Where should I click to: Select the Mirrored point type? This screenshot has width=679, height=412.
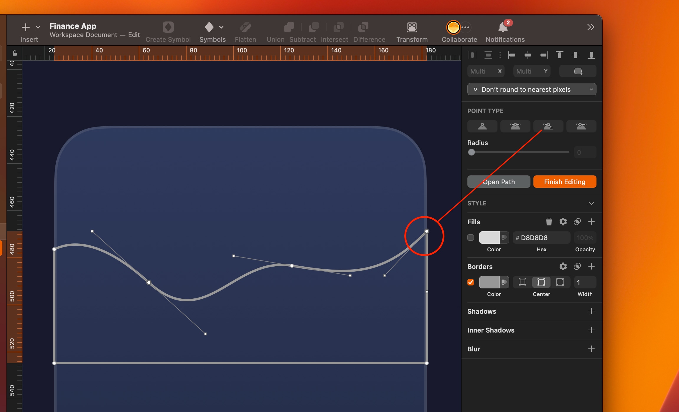tap(515, 126)
